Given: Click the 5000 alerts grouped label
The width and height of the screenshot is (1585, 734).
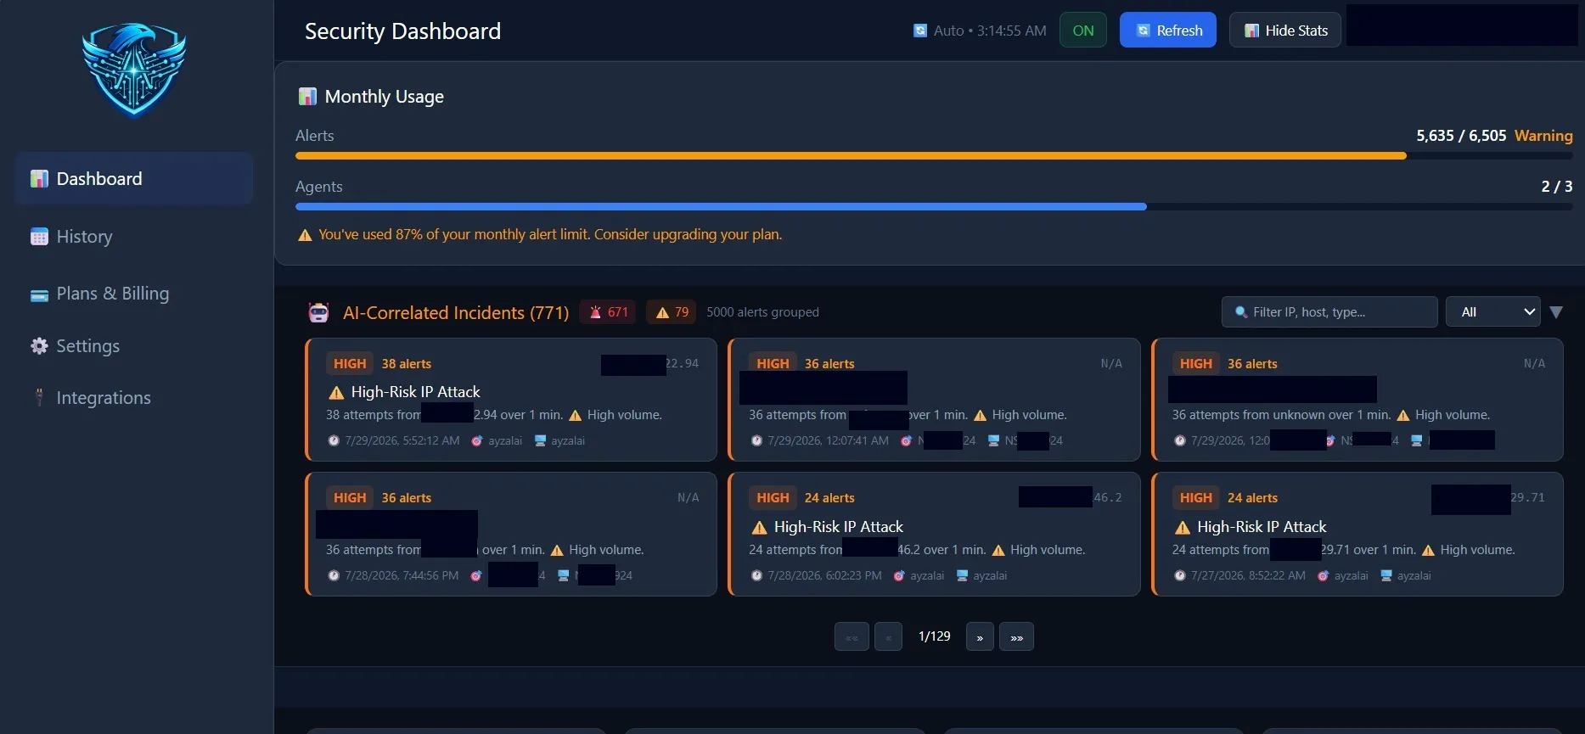Looking at the screenshot, I should [762, 312].
